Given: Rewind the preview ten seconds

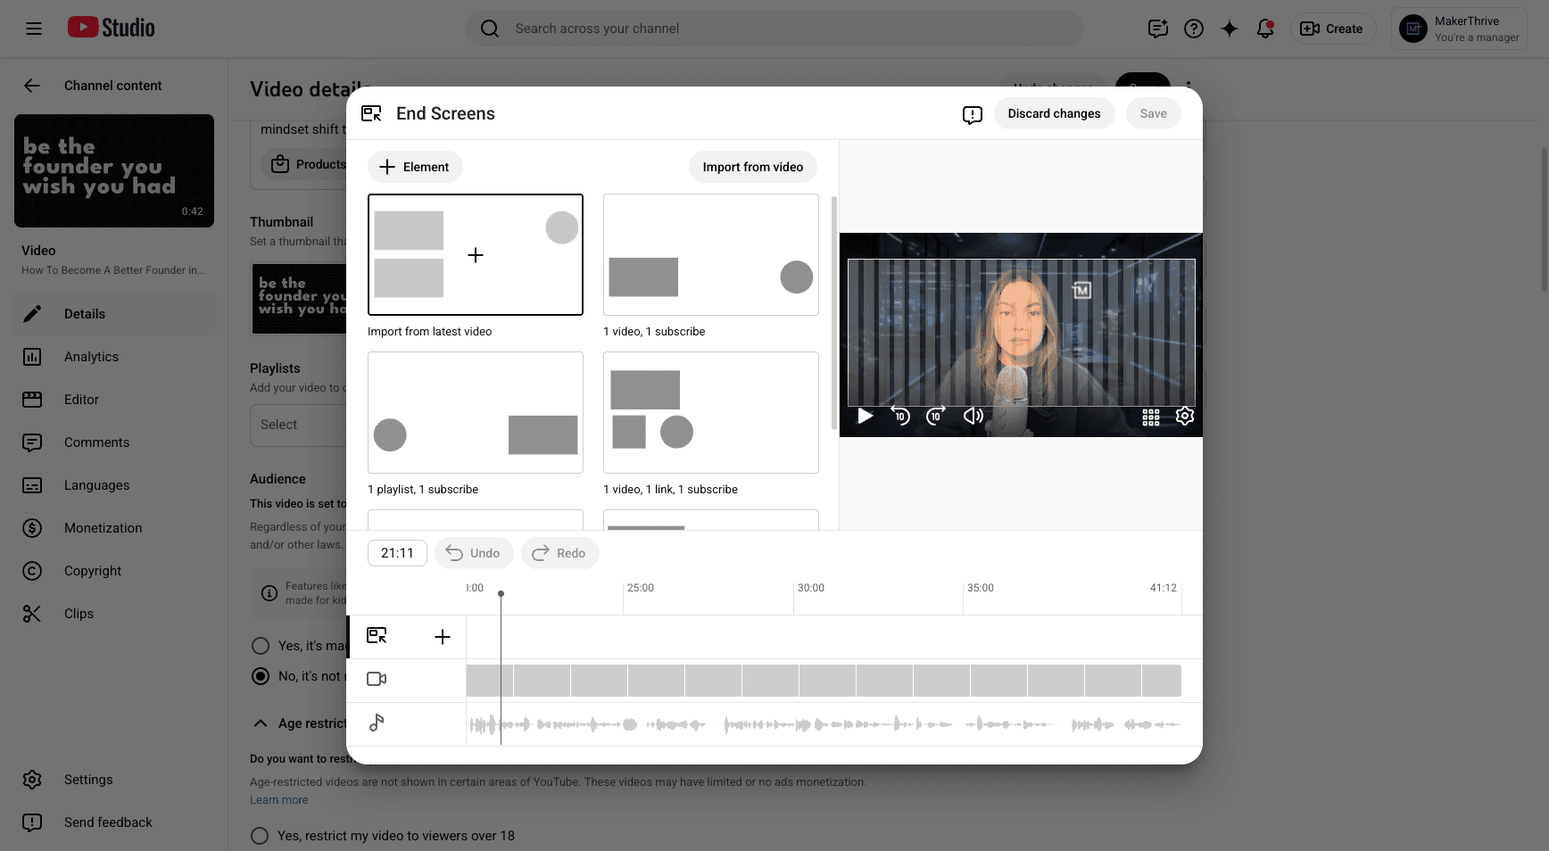Looking at the screenshot, I should coord(900,416).
